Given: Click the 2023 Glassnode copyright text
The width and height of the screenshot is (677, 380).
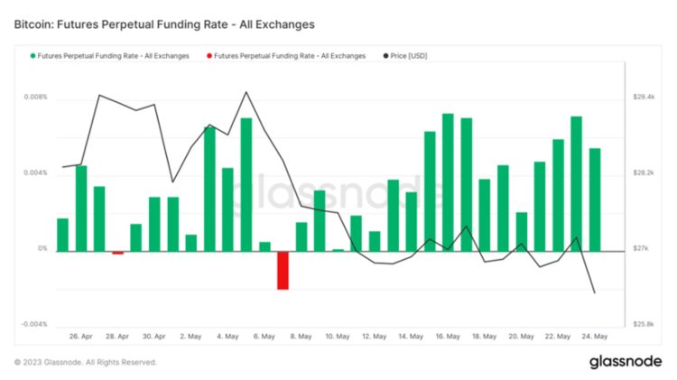Looking at the screenshot, I should (x=86, y=362).
